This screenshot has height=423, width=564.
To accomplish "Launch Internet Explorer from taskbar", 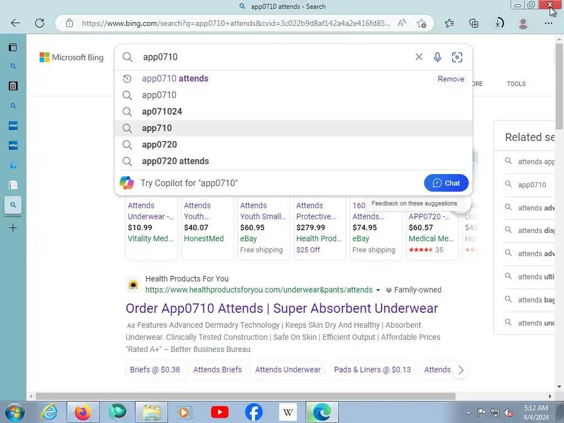I will 49,412.
